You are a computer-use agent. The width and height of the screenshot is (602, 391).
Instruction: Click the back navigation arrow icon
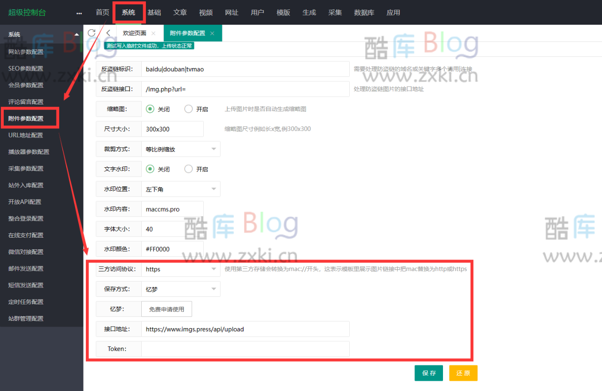coord(108,33)
